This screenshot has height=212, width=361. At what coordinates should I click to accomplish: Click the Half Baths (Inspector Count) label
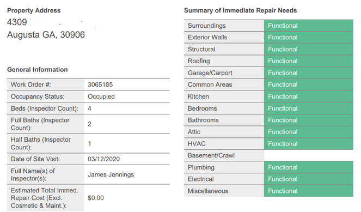pyautogui.click(x=41, y=143)
